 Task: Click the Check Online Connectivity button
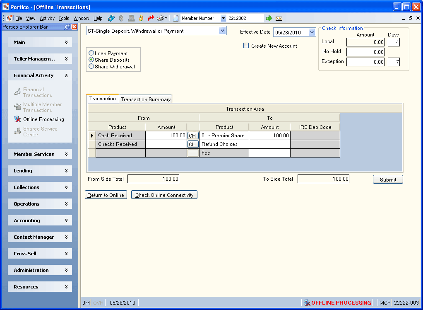[x=164, y=195]
